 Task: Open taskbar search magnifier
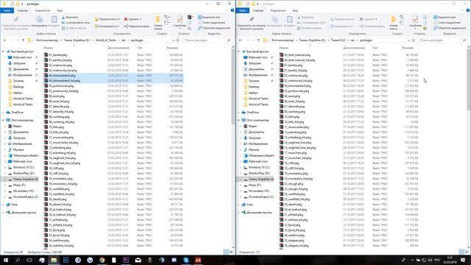pos(18,260)
